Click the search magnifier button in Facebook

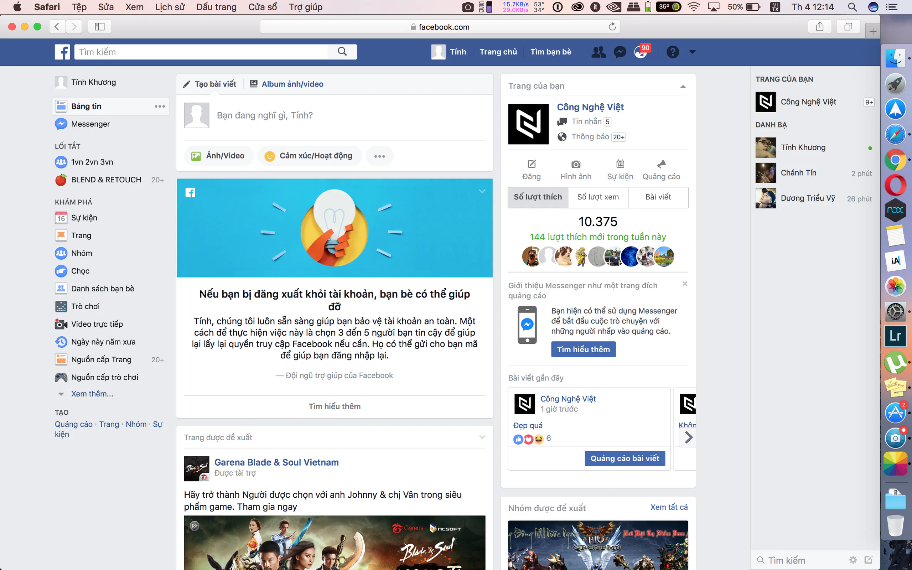click(342, 52)
